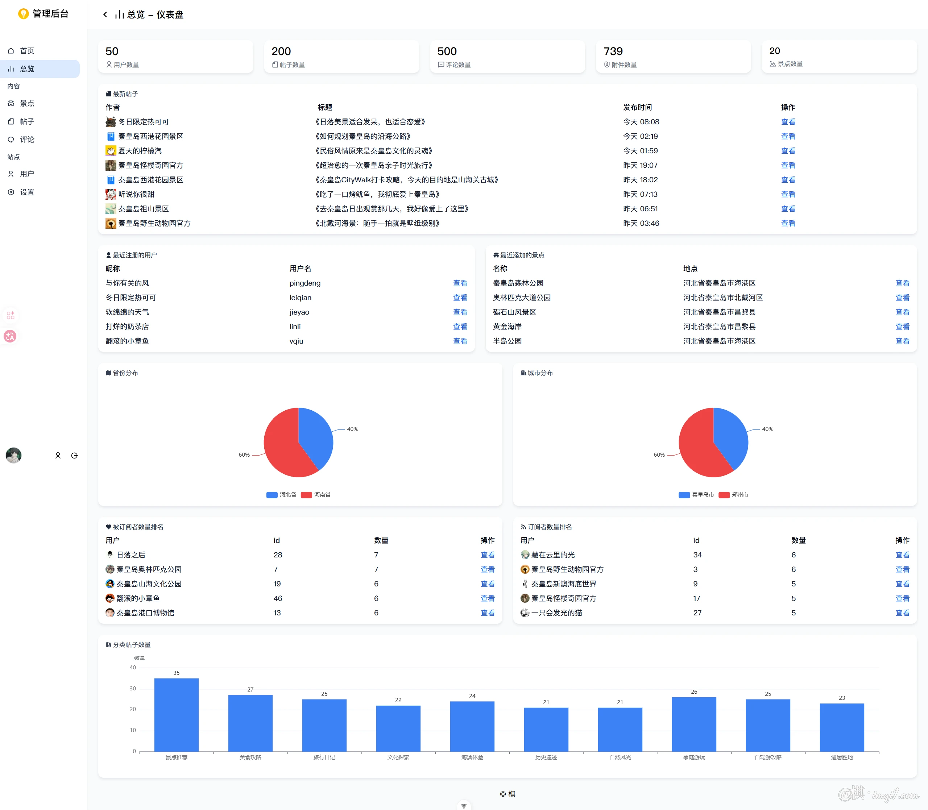Go to 景点 sidebar menu
Viewport: 928px width, 810px height.
(x=27, y=103)
